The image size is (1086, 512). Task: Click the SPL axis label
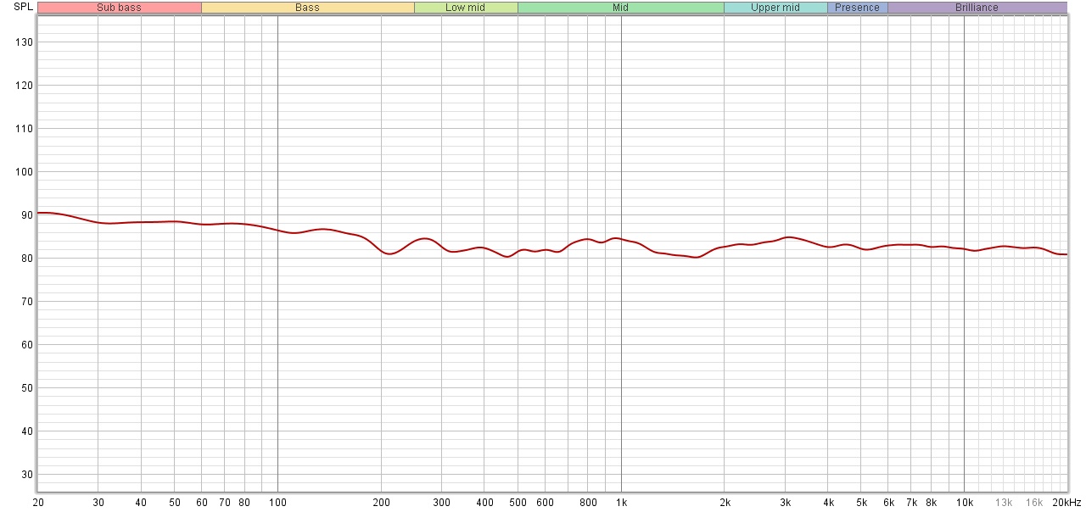click(x=23, y=7)
